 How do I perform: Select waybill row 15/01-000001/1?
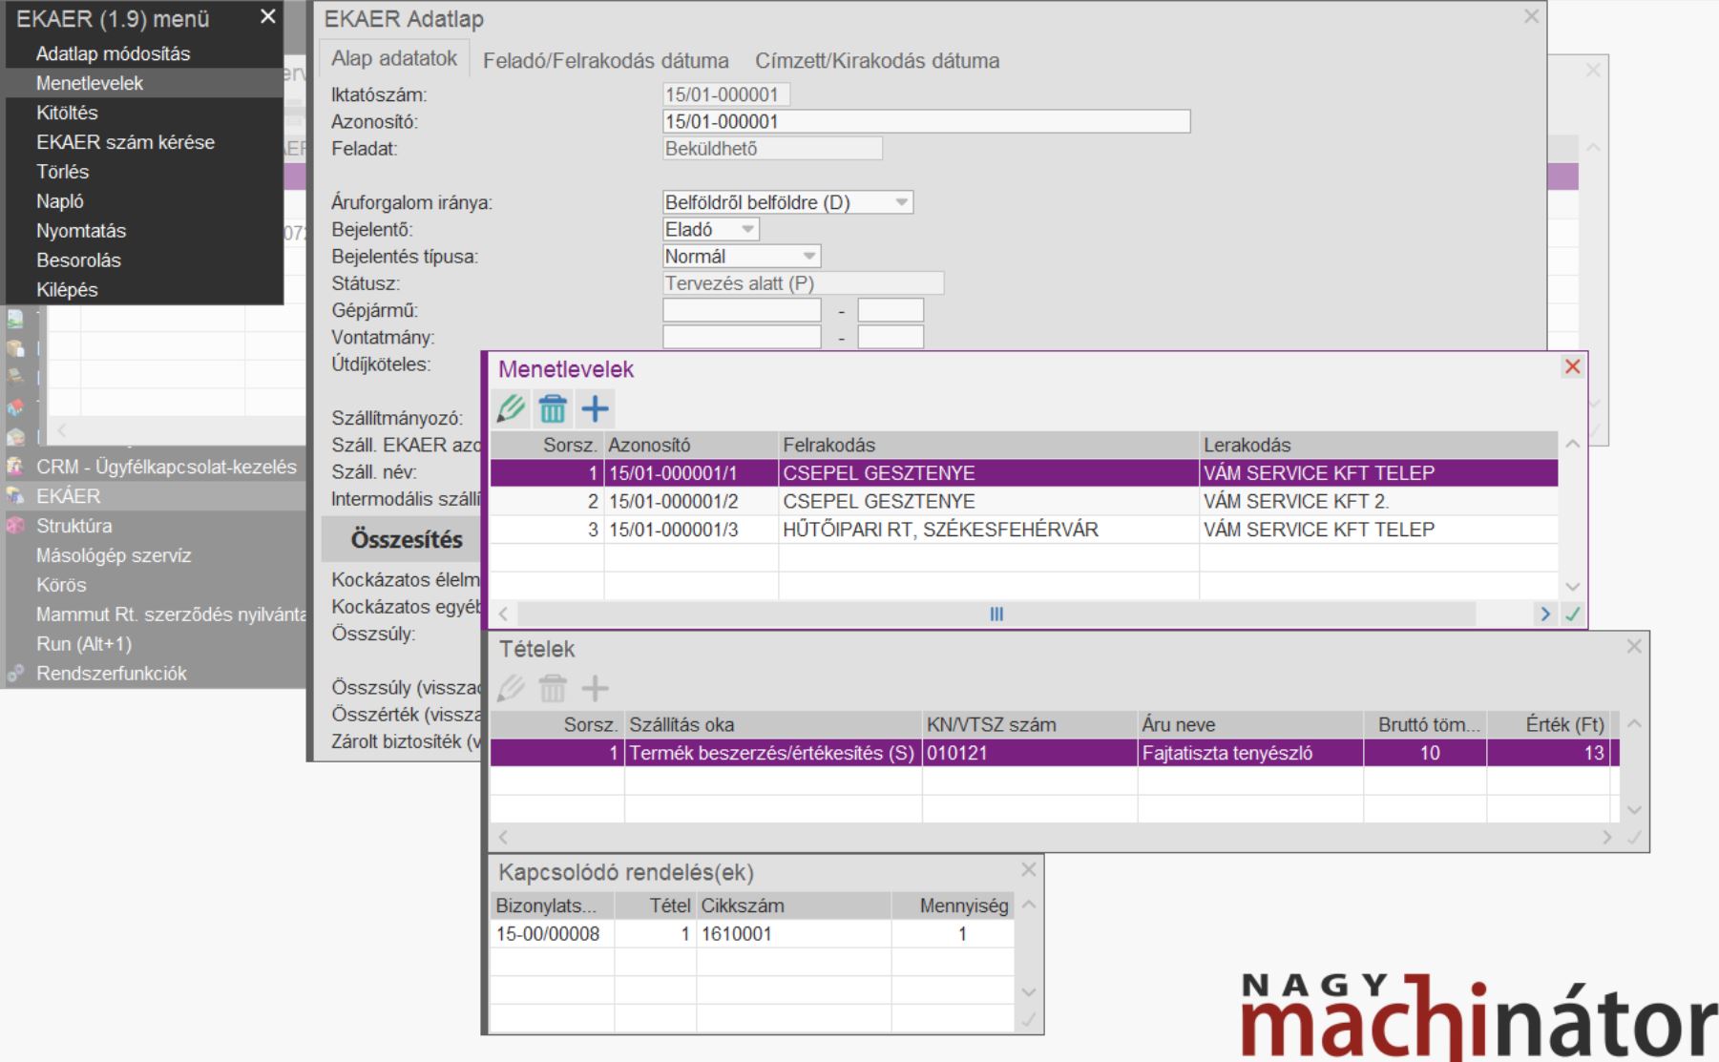(1024, 473)
